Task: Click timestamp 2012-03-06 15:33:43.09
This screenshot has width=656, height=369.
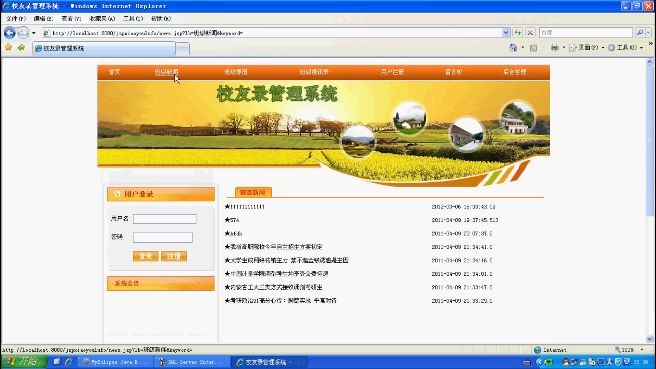Action: tap(463, 207)
